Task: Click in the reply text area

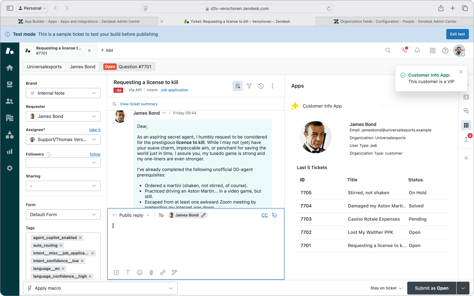Action: (x=196, y=244)
